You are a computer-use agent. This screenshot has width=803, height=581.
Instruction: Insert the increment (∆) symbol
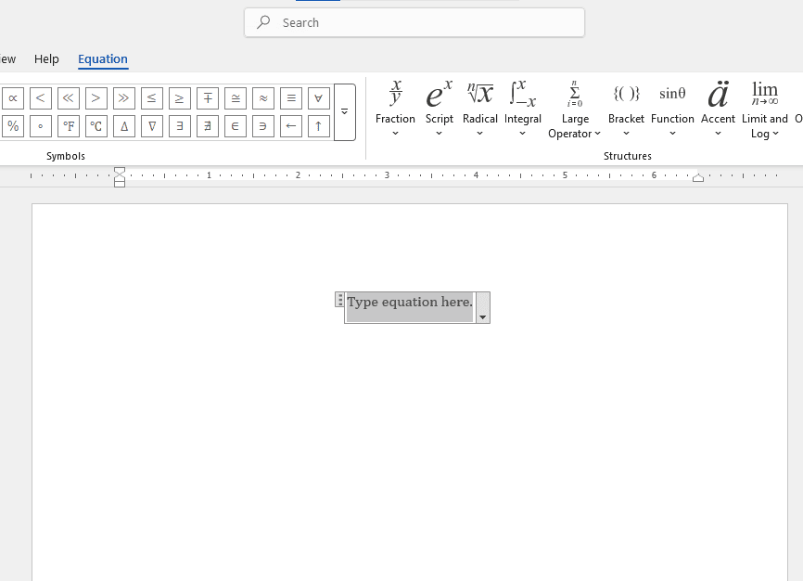tap(124, 126)
